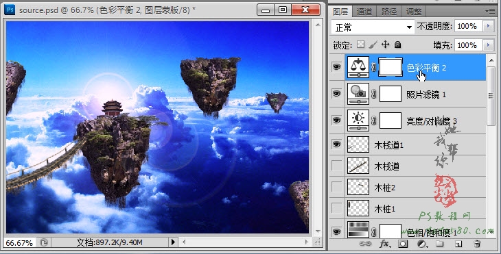The width and height of the screenshot is (501, 254).
Task: Click the Color Balance 2 scales icon
Action: (358, 67)
